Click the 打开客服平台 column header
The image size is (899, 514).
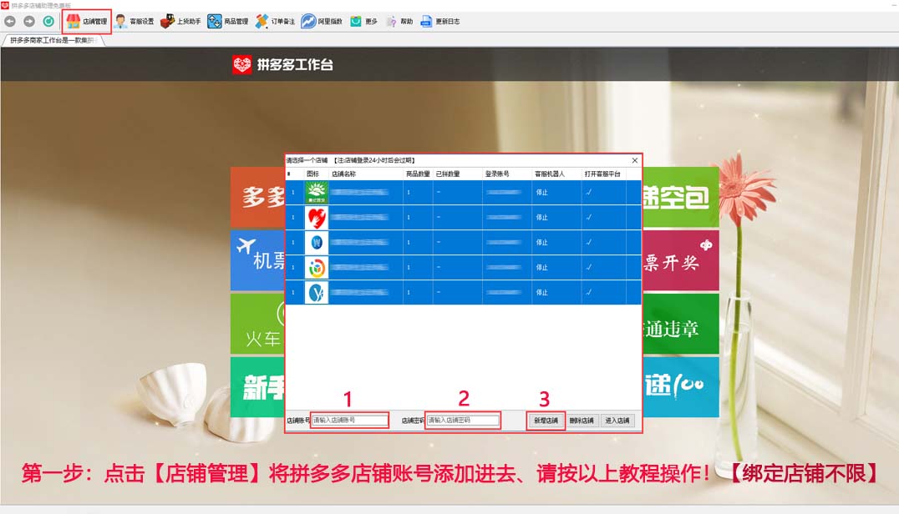click(604, 174)
